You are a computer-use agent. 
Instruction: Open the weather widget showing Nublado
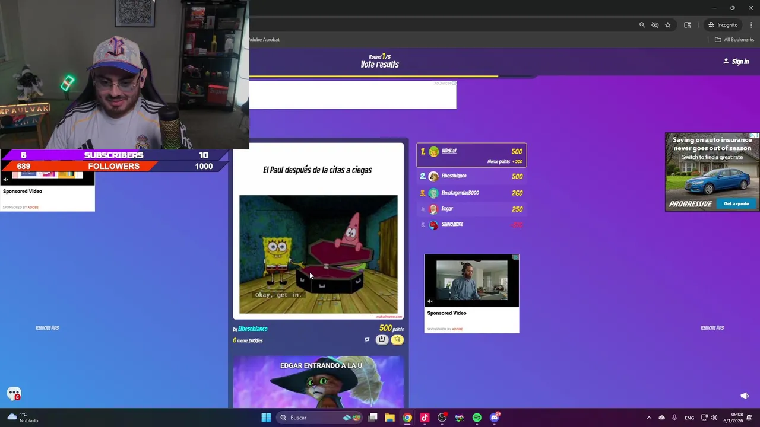coord(23,418)
